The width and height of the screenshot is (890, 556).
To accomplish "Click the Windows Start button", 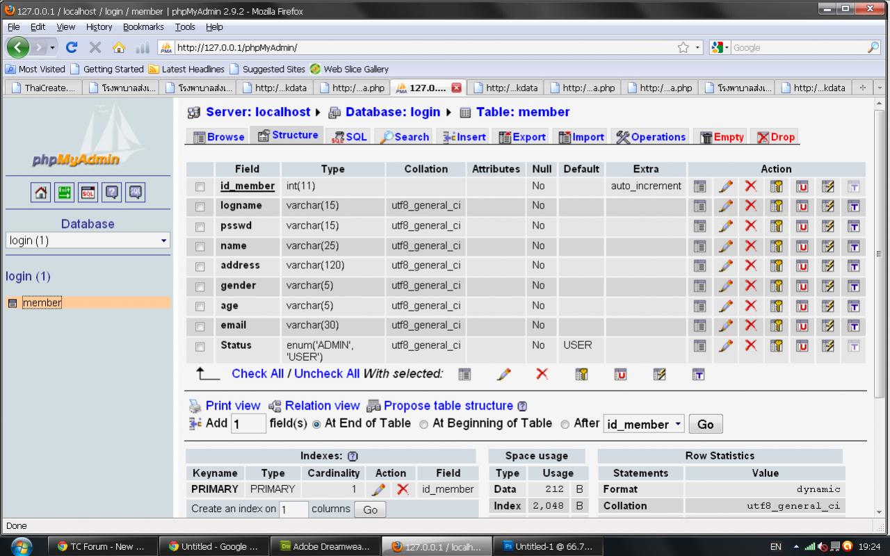I will (22, 546).
